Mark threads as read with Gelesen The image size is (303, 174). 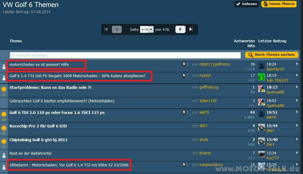247,4
